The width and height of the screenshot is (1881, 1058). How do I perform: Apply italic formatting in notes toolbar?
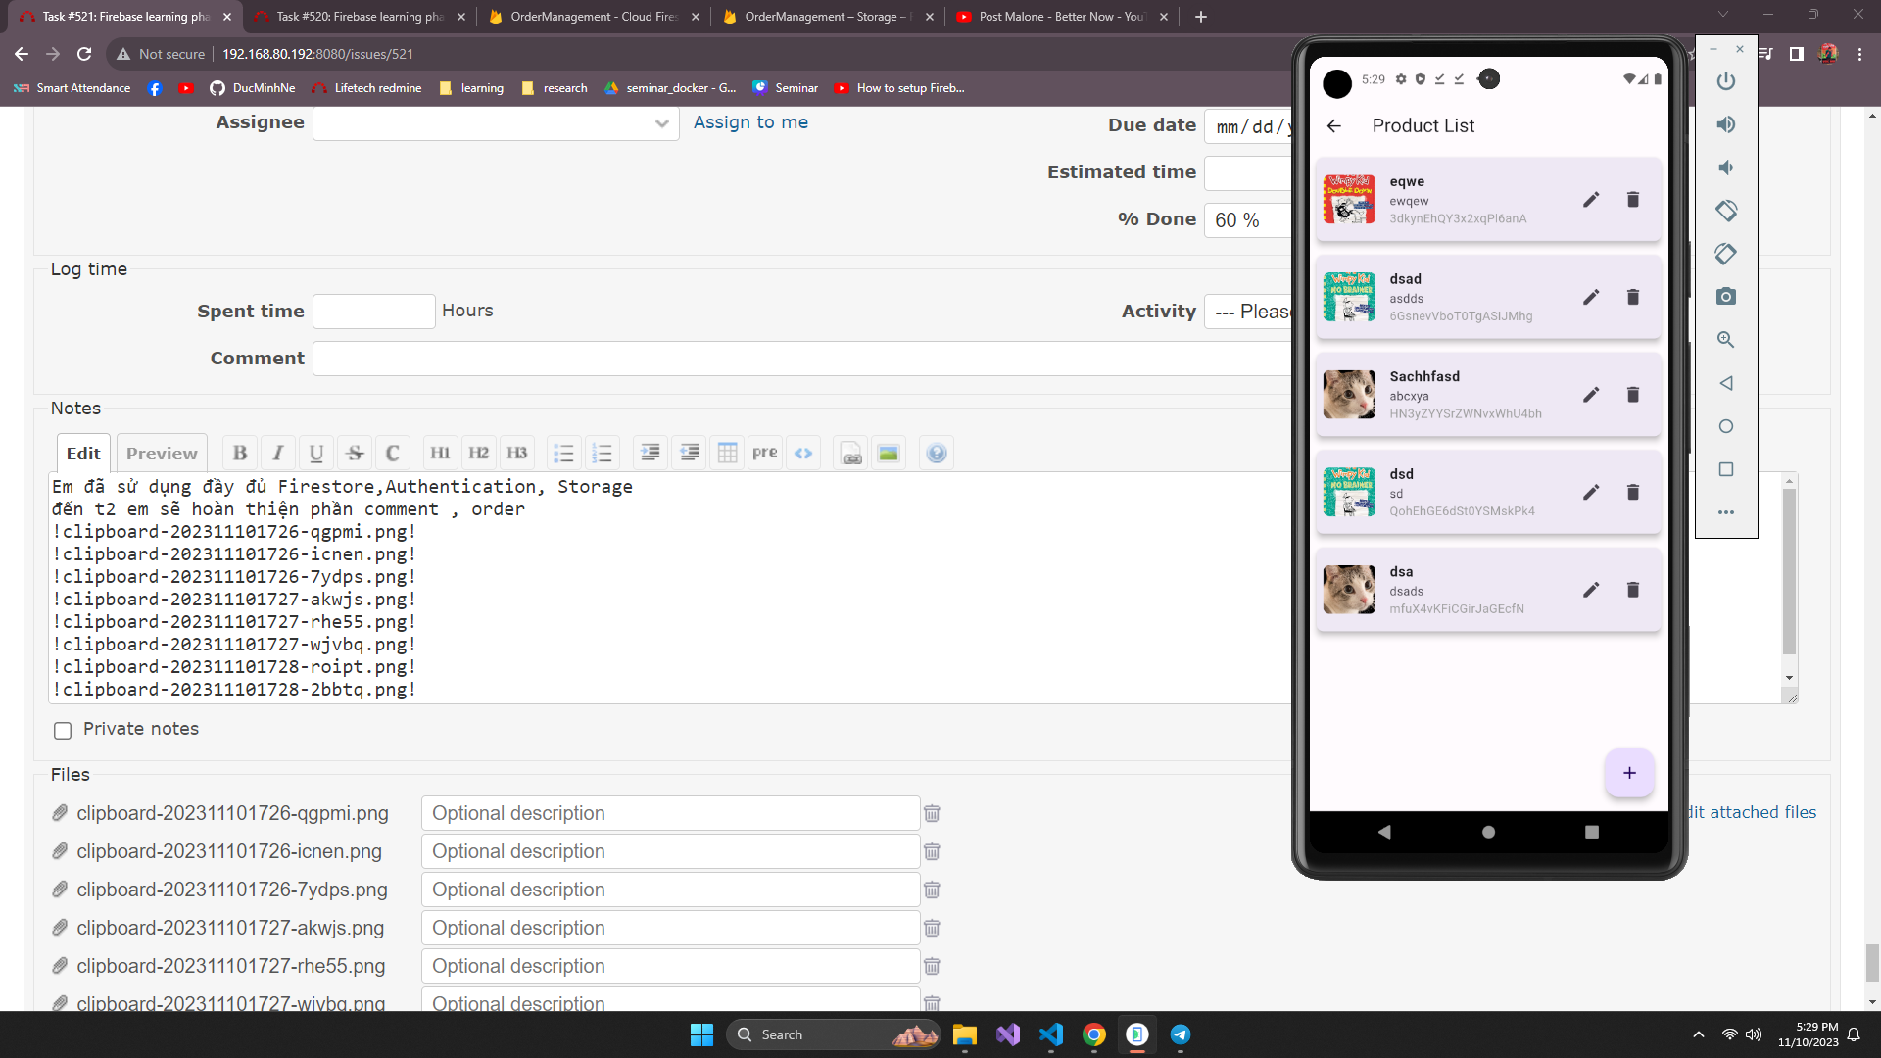pyautogui.click(x=278, y=453)
